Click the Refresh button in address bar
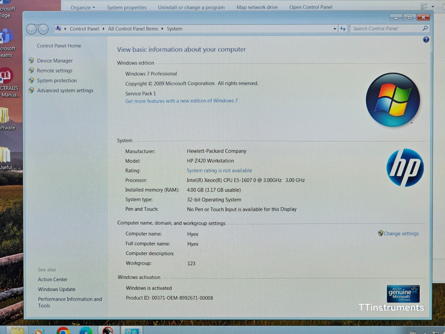This screenshot has width=445, height=334. tap(343, 29)
